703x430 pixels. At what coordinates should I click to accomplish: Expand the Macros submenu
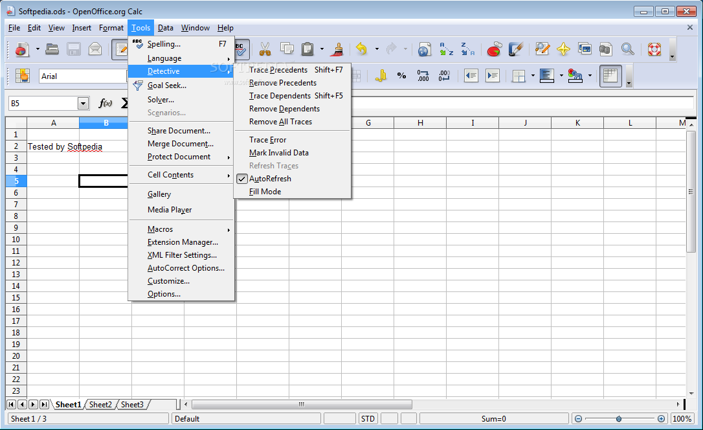pyautogui.click(x=181, y=229)
